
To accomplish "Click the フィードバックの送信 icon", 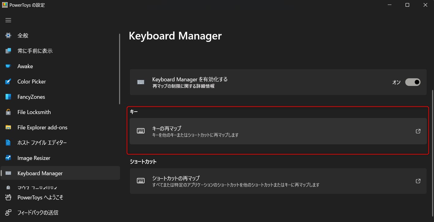I will click(x=8, y=212).
